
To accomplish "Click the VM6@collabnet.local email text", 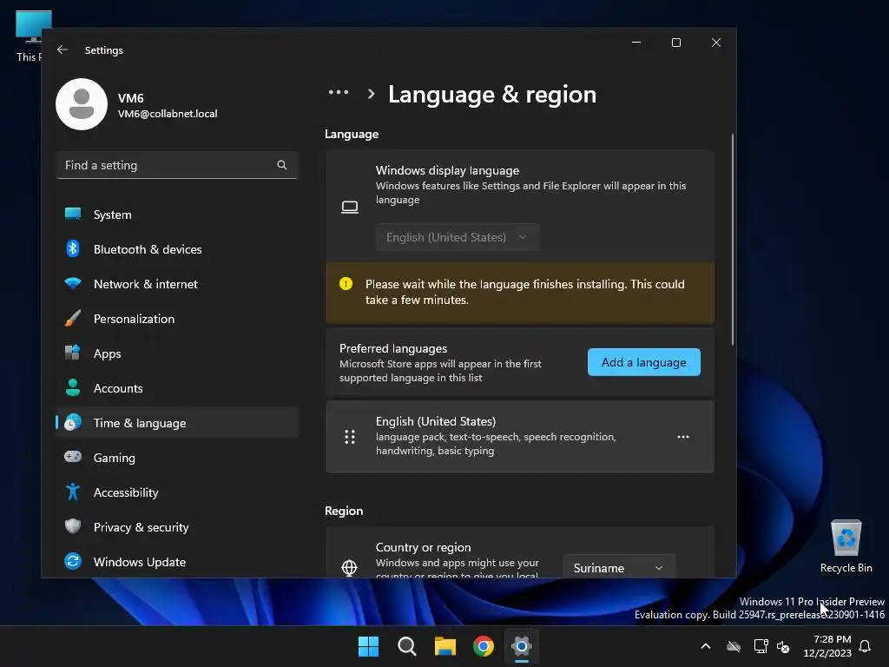I will [x=168, y=114].
